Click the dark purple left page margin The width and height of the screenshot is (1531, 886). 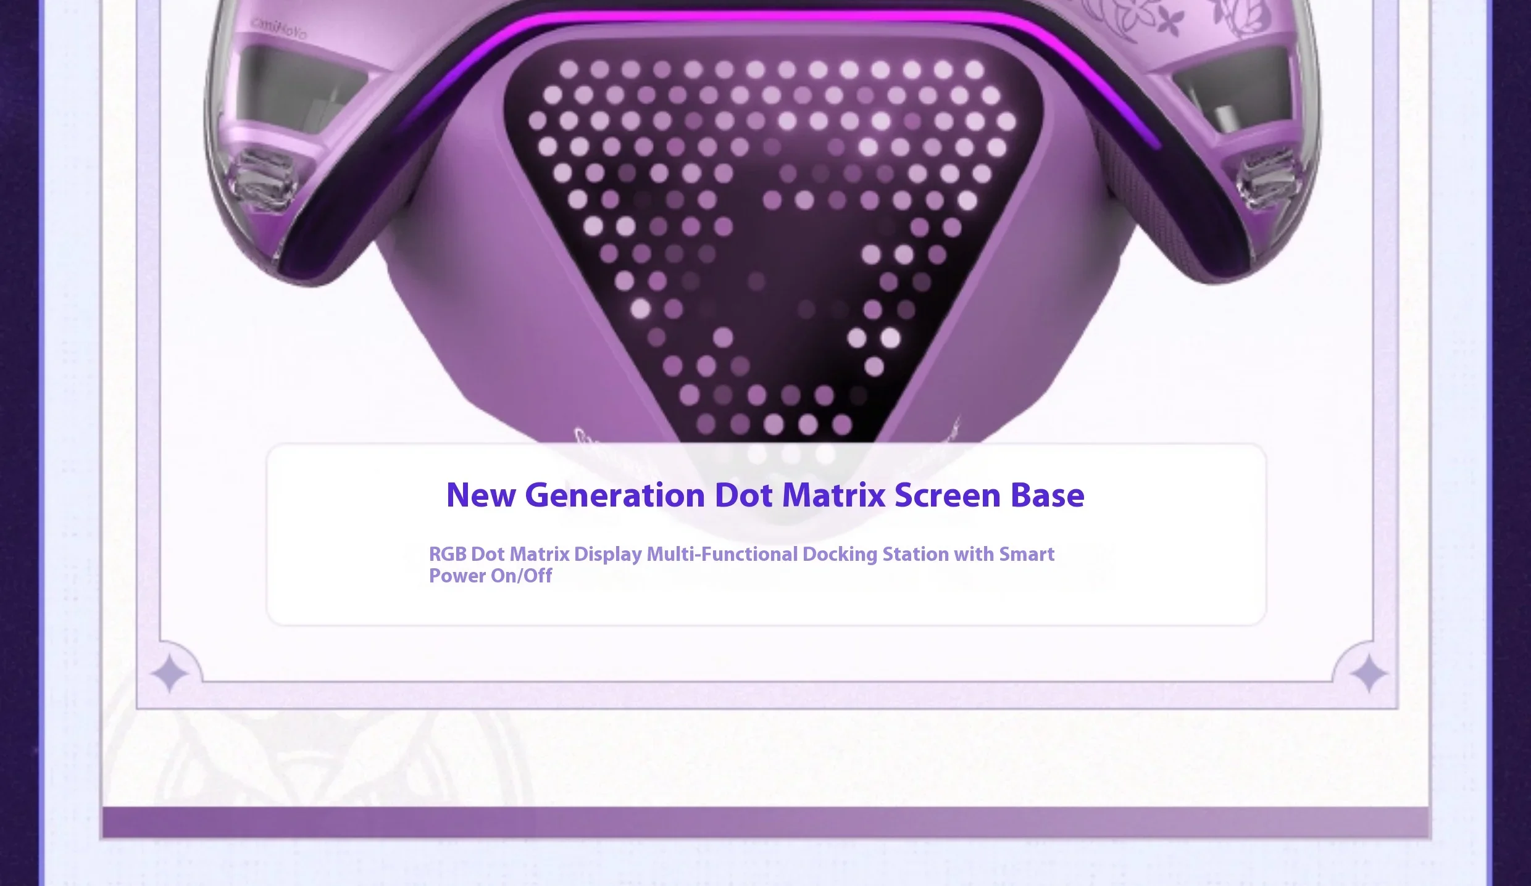(19, 432)
